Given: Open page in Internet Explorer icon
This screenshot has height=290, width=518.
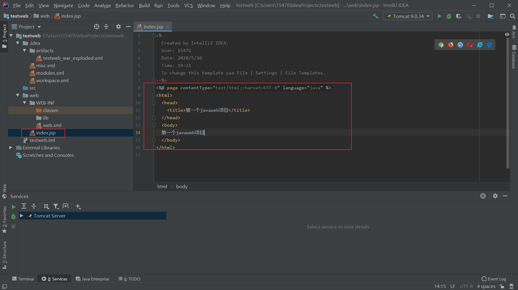Looking at the screenshot, I should [x=480, y=45].
